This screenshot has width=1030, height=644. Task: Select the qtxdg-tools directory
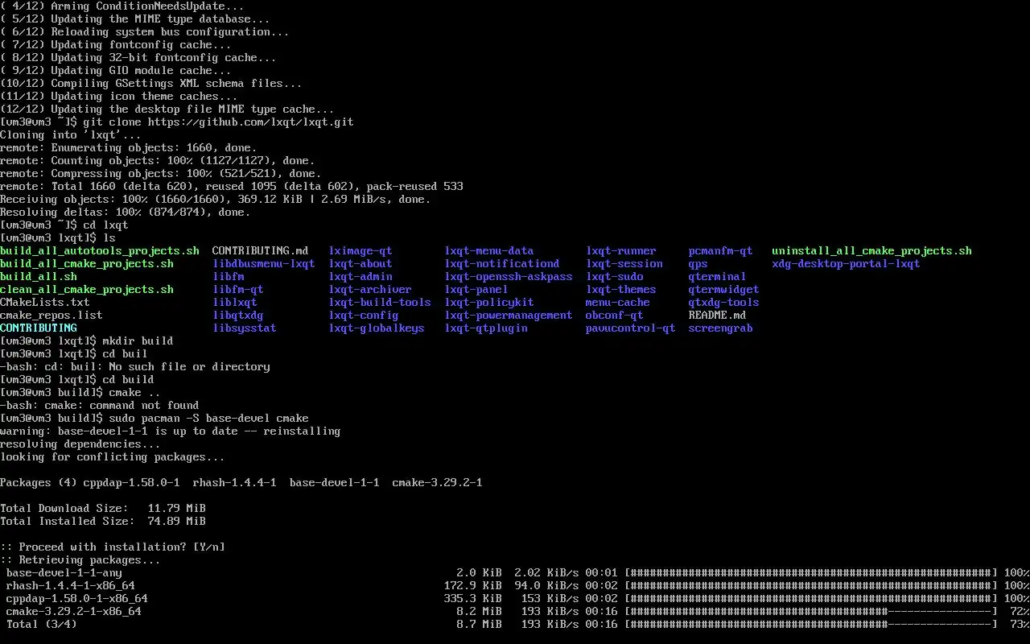724,303
